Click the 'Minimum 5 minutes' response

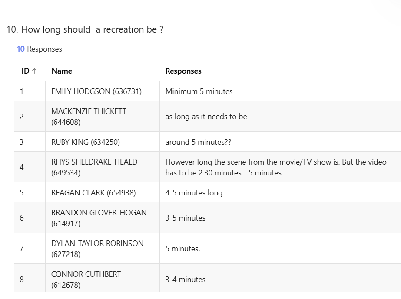(x=199, y=91)
